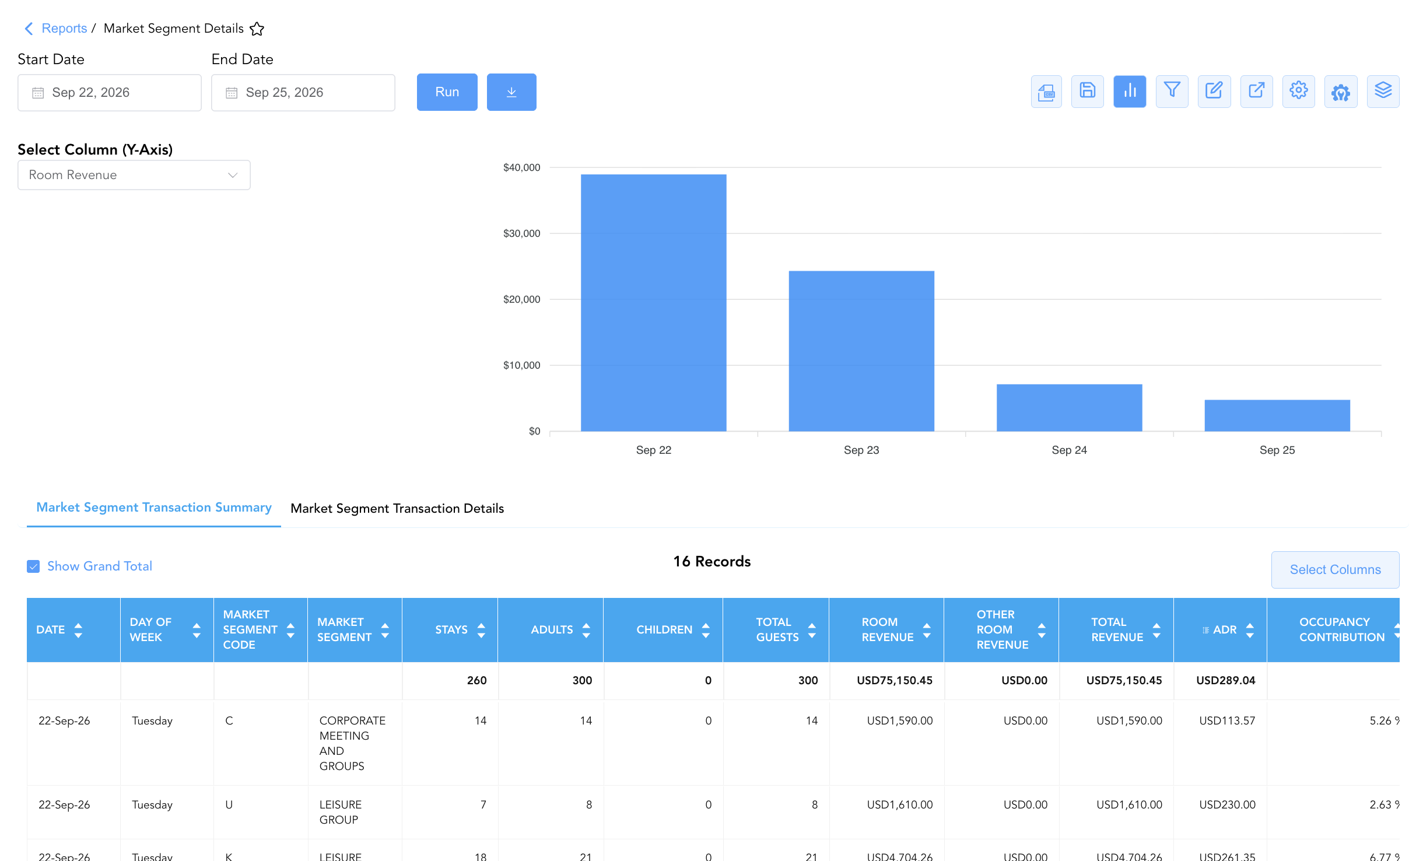This screenshot has width=1416, height=861.
Task: Sort by STAYS column arrows
Action: tap(481, 630)
